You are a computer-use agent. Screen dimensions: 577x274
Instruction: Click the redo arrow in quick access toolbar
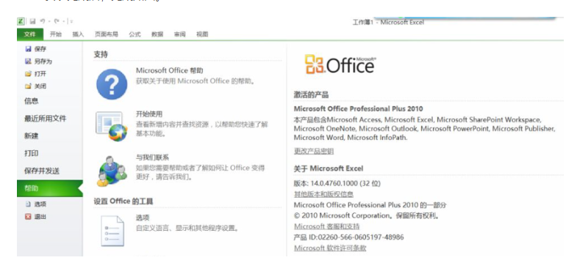click(x=57, y=21)
